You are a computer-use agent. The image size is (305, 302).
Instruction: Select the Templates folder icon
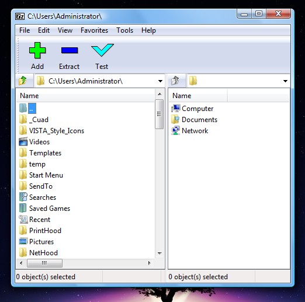coord(23,152)
